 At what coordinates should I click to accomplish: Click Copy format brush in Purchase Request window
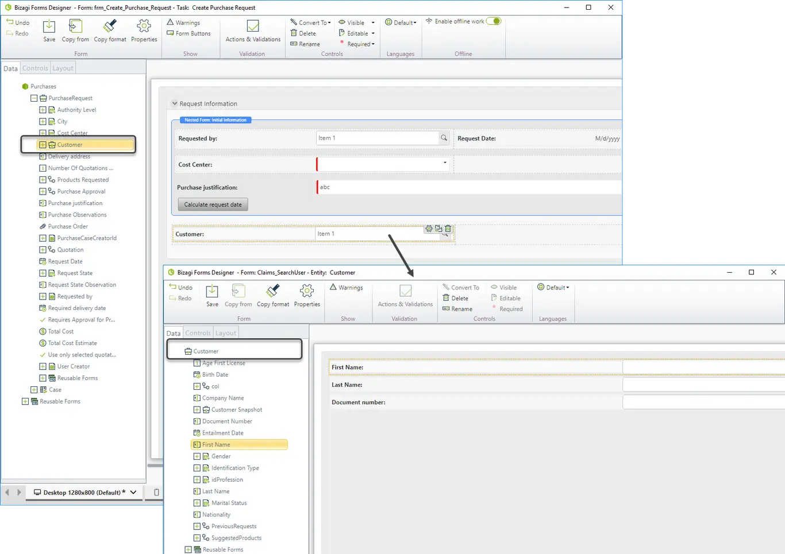pos(110,26)
